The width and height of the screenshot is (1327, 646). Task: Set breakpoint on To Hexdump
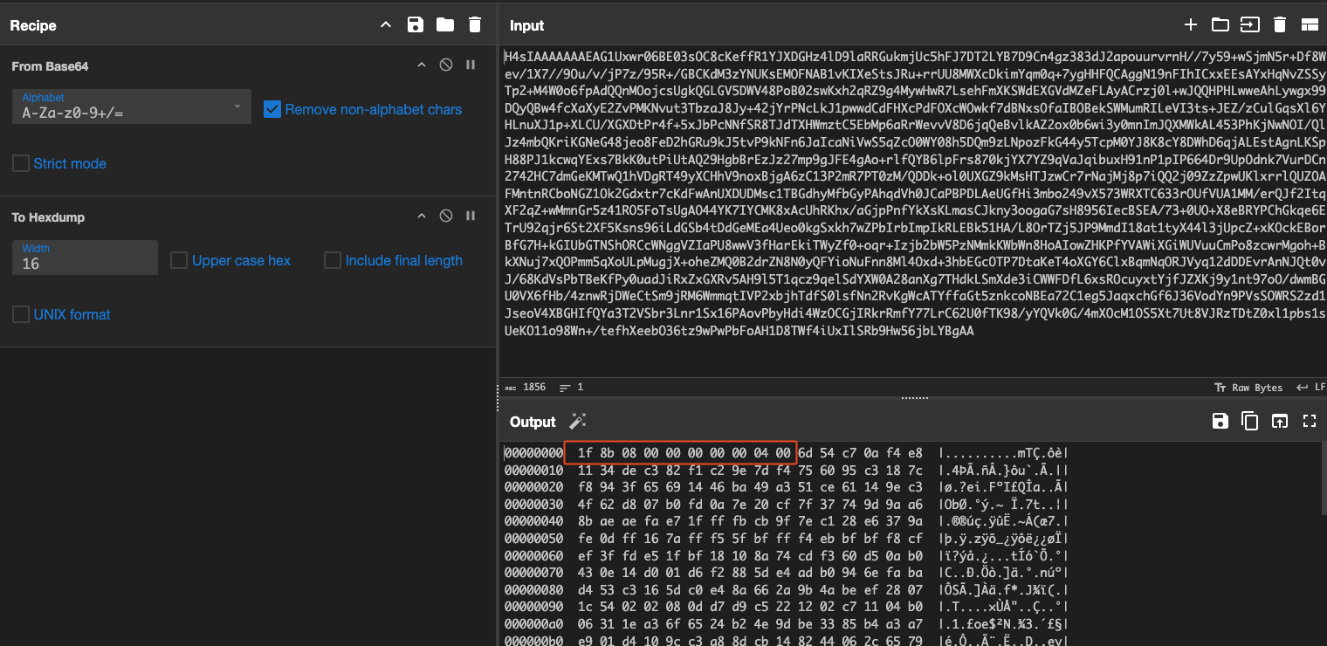click(471, 216)
